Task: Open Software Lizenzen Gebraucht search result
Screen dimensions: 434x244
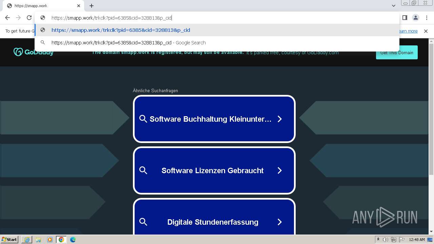Action: pyautogui.click(x=214, y=170)
